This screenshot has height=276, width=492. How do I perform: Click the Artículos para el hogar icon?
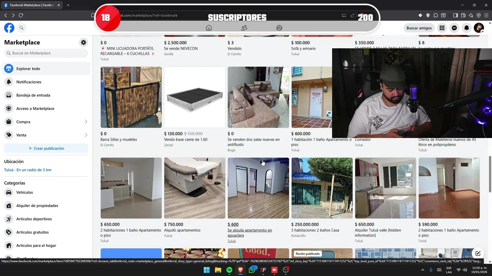point(9,245)
